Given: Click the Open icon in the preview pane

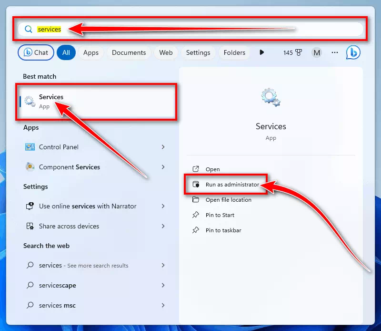Looking at the screenshot, I should [x=196, y=169].
